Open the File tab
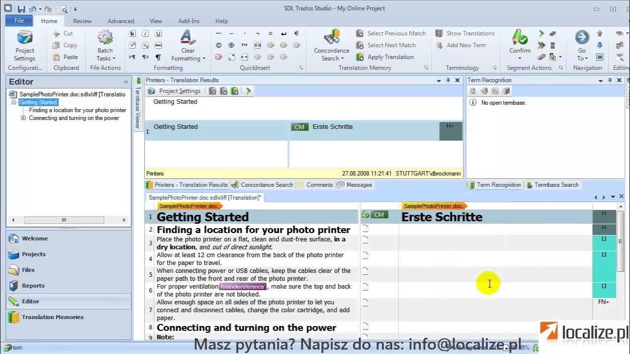The width and height of the screenshot is (630, 354). click(x=19, y=21)
